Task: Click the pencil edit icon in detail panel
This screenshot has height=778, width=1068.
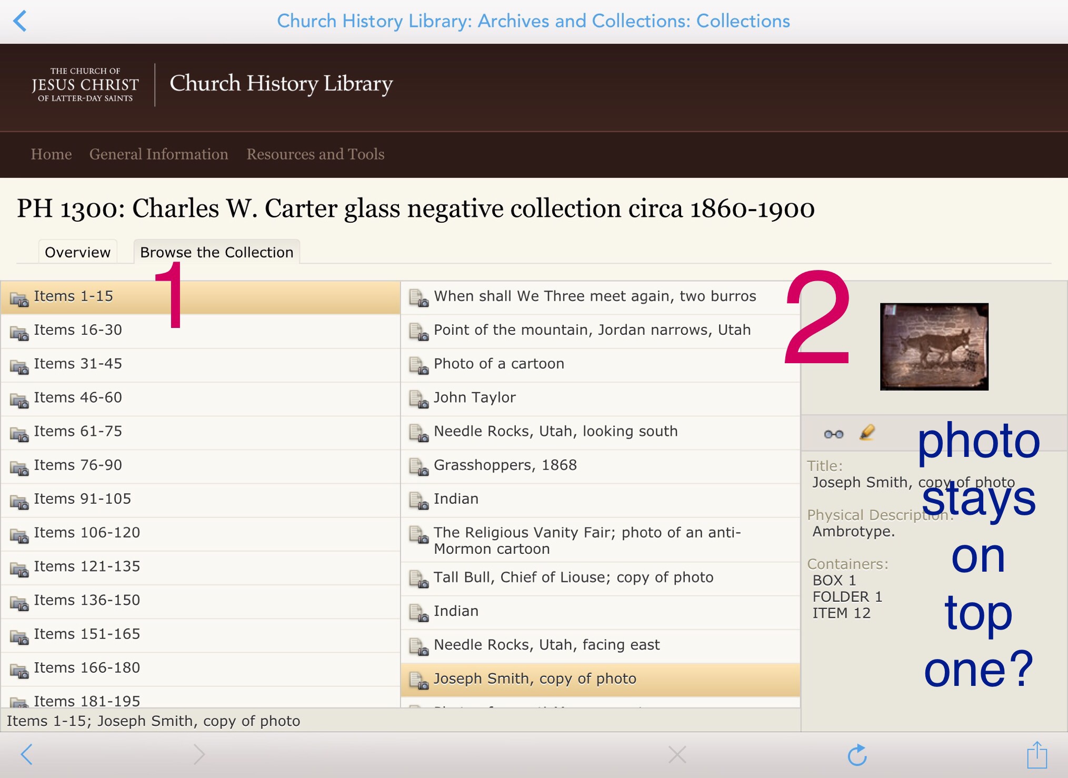Action: click(x=867, y=433)
